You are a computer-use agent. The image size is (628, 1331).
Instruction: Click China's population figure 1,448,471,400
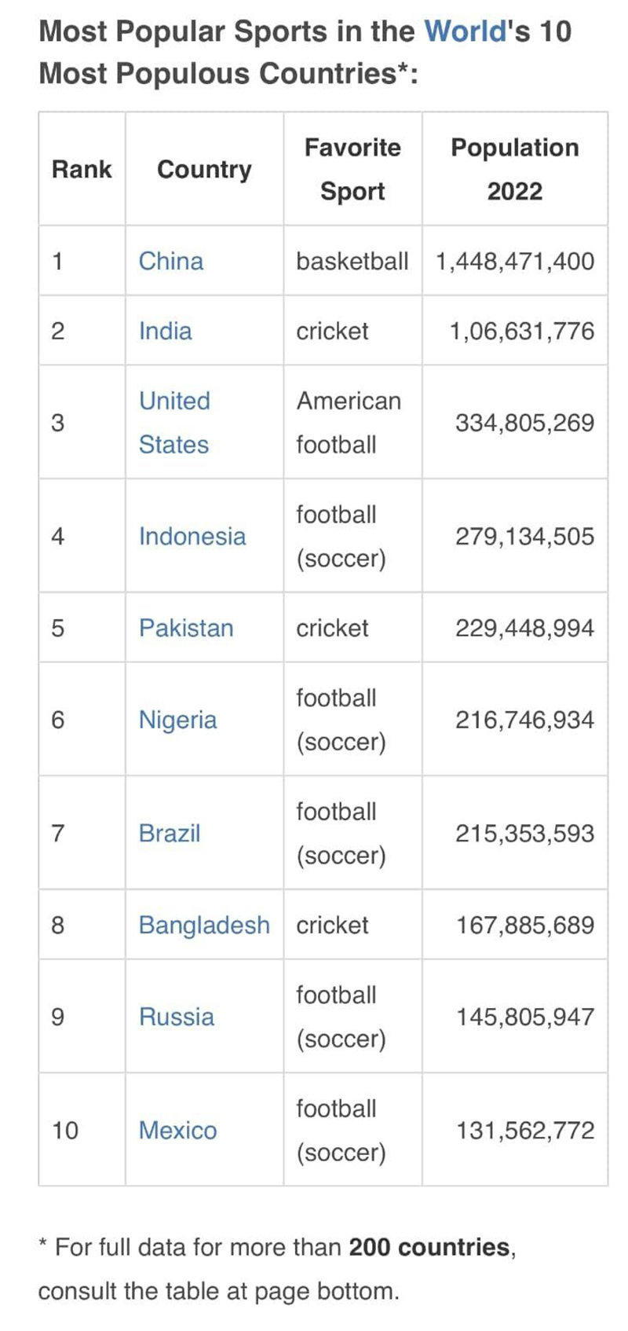[514, 261]
